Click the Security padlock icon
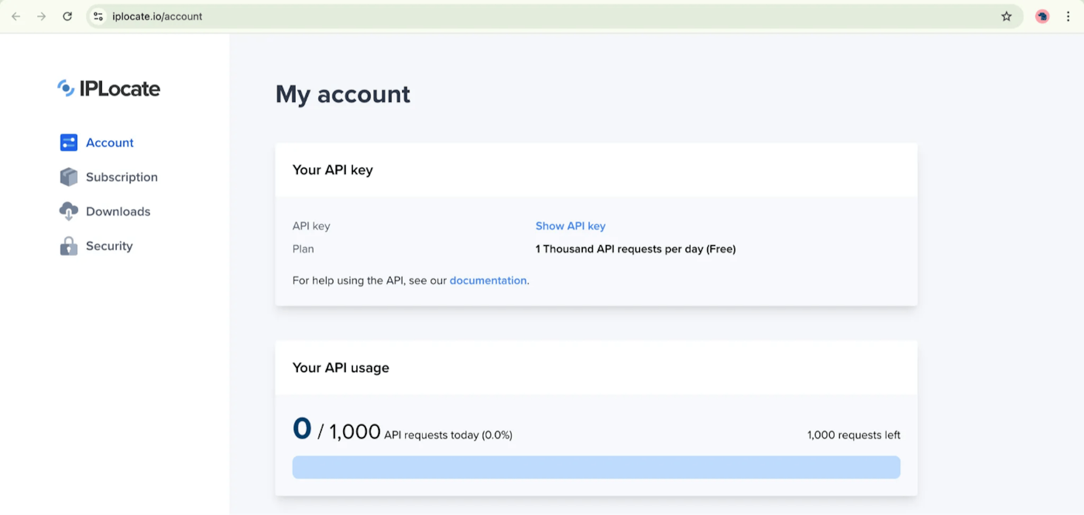The width and height of the screenshot is (1084, 515). click(69, 246)
